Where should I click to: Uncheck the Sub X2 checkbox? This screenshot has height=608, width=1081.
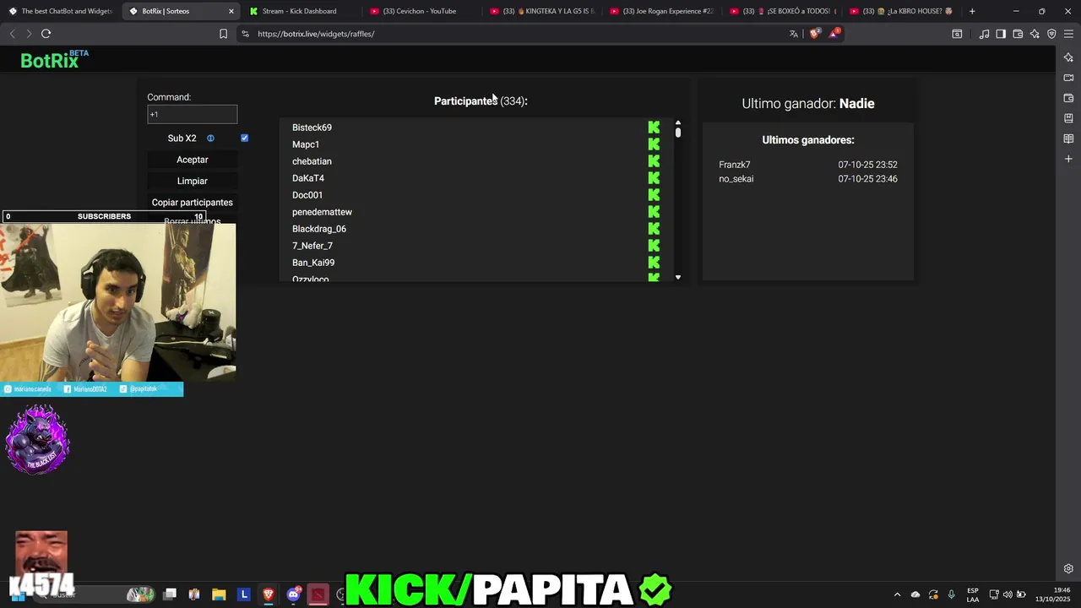coord(244,138)
